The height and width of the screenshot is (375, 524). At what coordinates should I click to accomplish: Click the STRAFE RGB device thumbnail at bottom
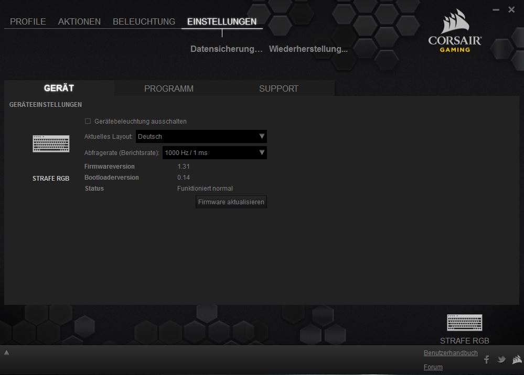465,322
